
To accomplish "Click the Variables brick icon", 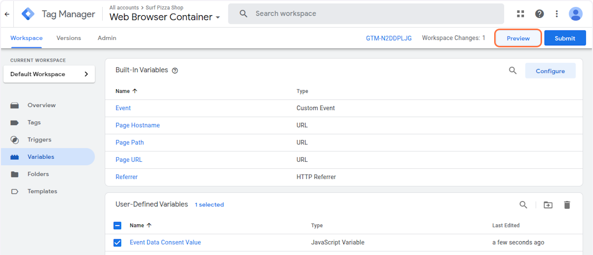I will coord(14,157).
